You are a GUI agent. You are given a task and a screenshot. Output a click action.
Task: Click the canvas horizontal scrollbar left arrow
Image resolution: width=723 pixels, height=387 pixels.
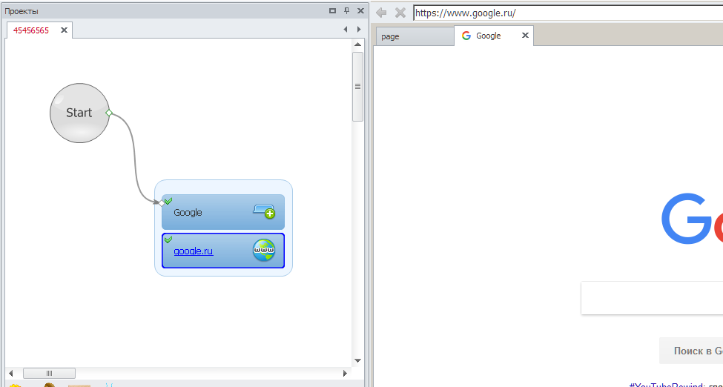[x=11, y=373]
